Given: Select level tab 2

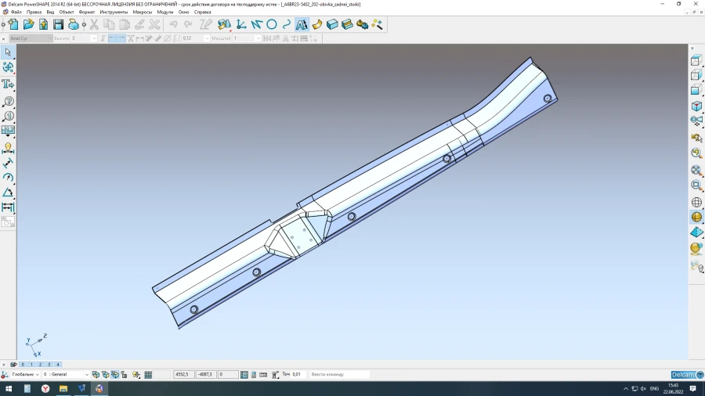Looking at the screenshot, I should [x=40, y=364].
